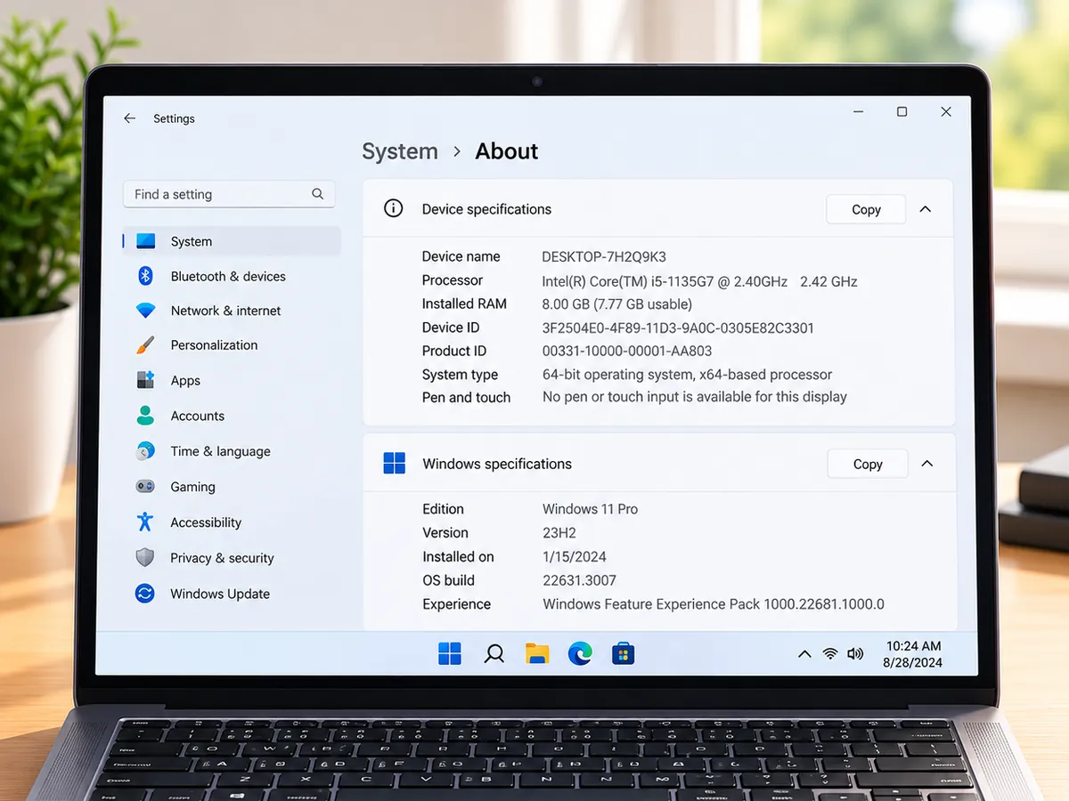Open Microsoft Store from taskbar
This screenshot has width=1069, height=801.
click(x=624, y=654)
